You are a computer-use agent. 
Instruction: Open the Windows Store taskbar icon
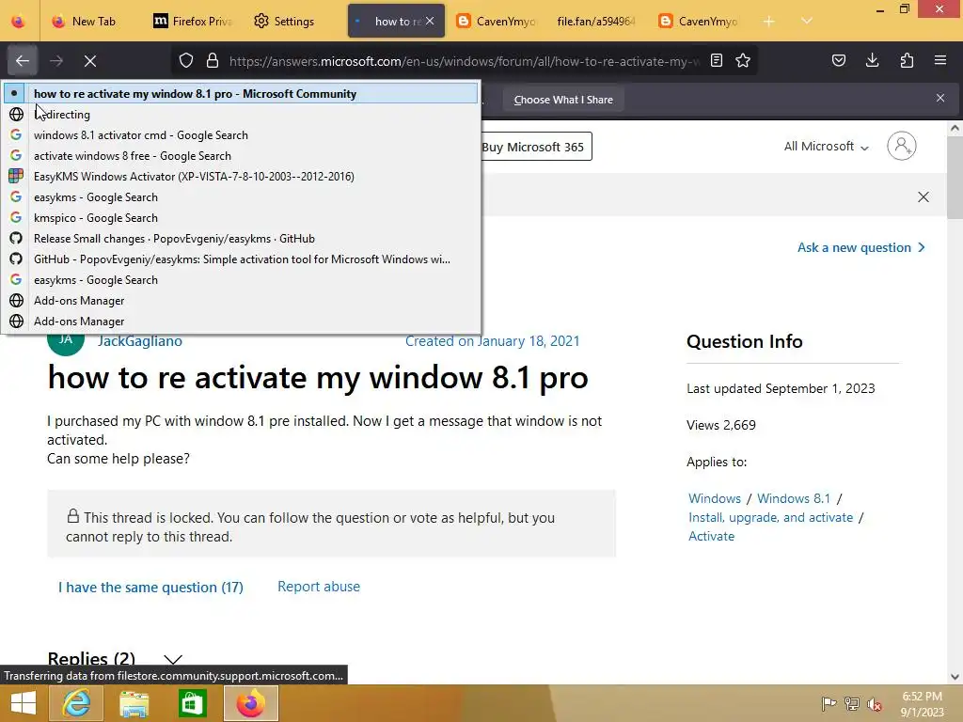(x=192, y=703)
